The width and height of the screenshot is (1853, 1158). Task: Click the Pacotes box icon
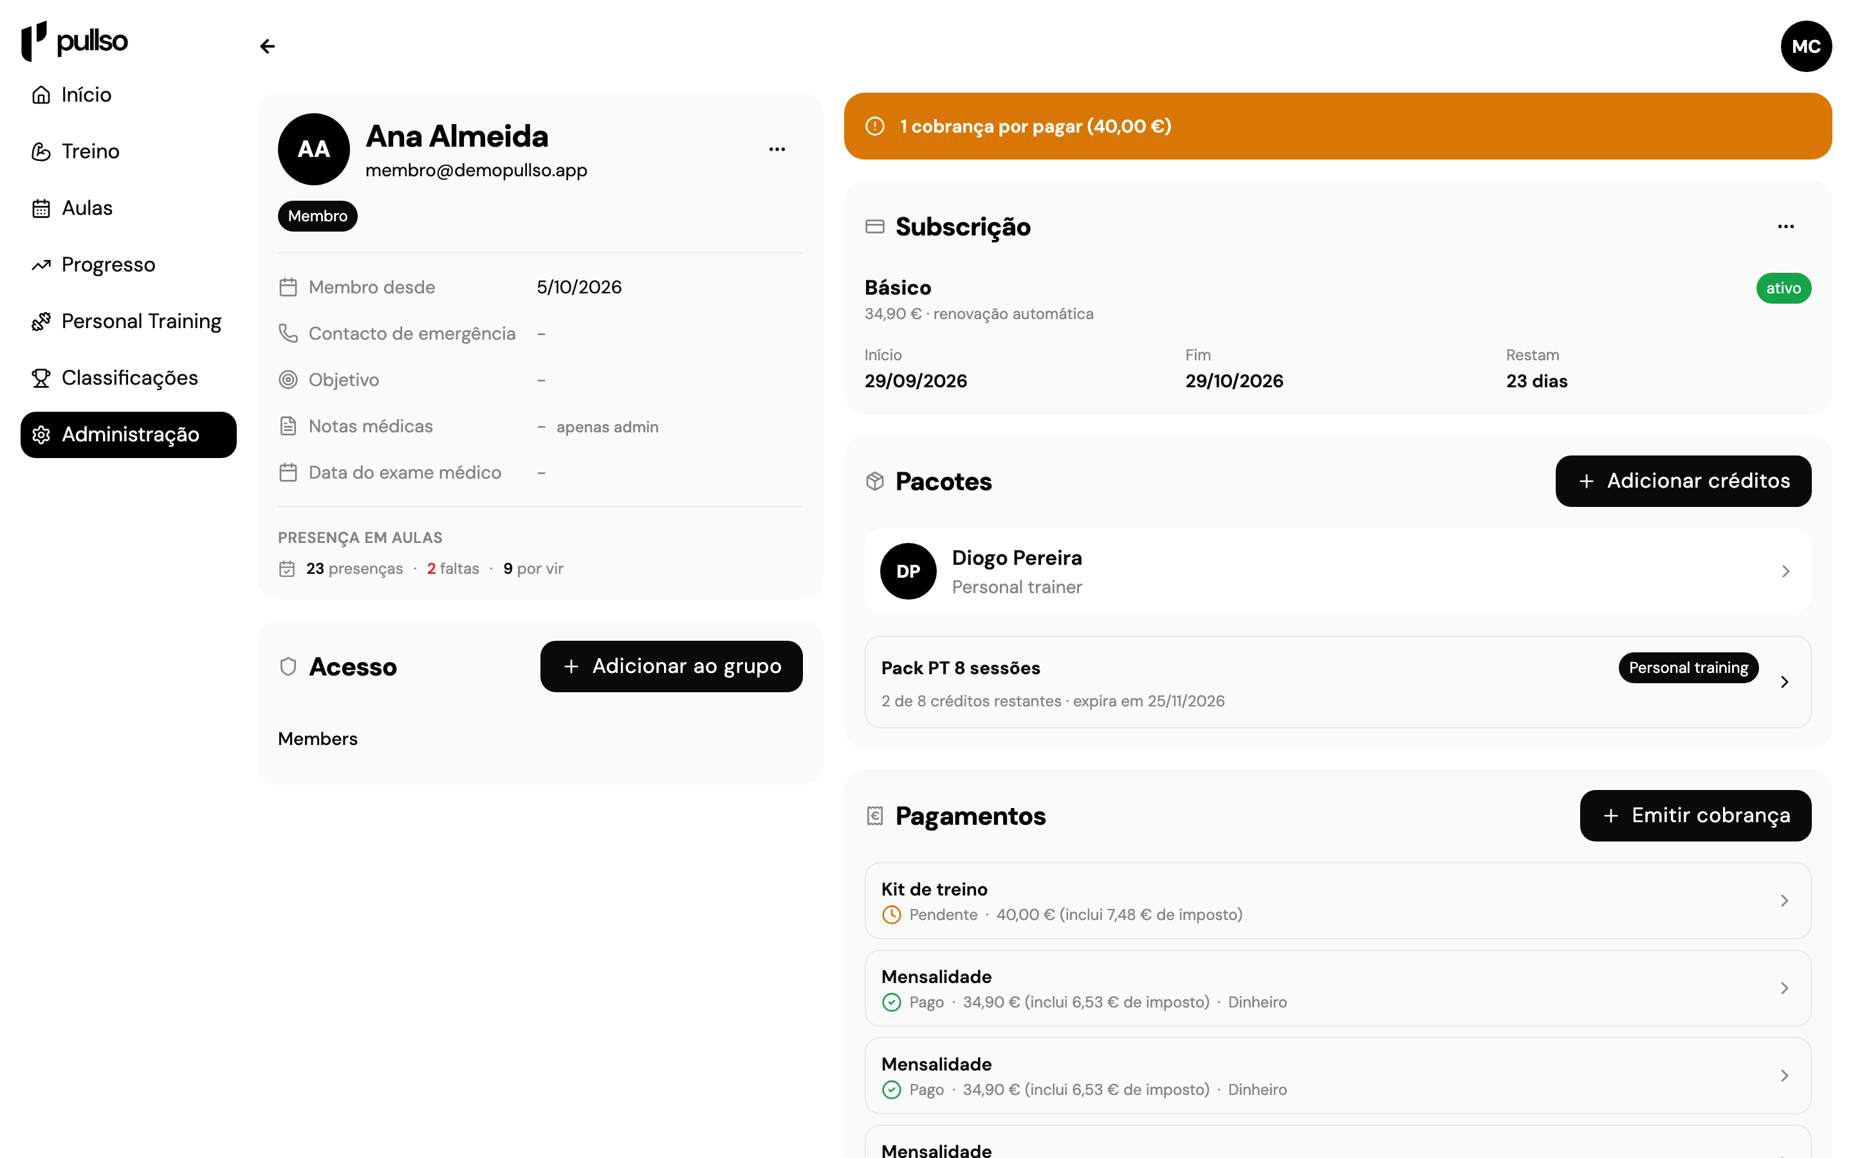[x=874, y=481]
